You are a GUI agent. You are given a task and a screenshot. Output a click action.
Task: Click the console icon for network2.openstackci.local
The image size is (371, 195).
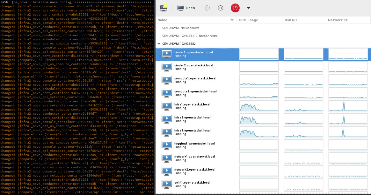166,171
